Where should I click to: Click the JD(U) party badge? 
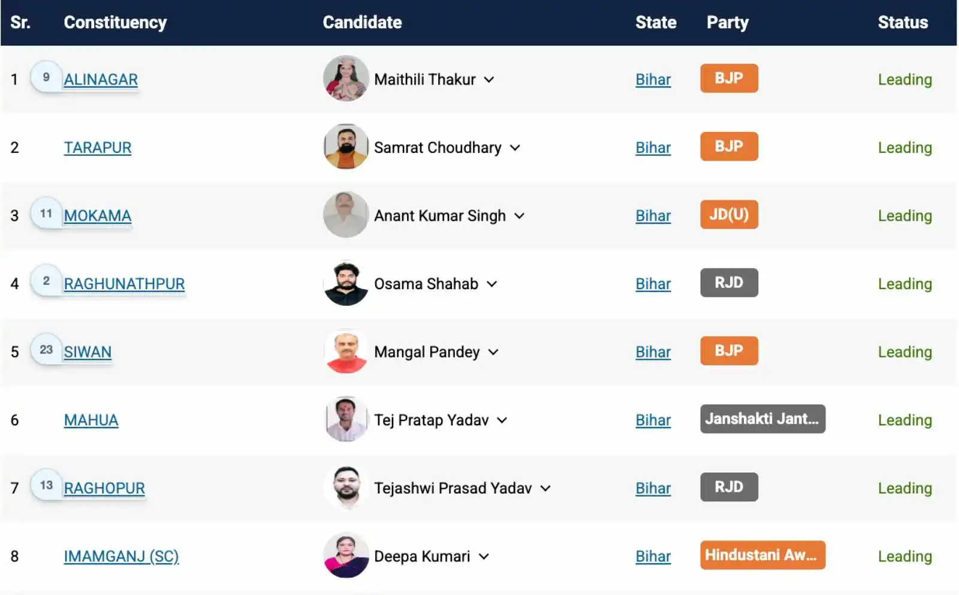click(x=729, y=214)
